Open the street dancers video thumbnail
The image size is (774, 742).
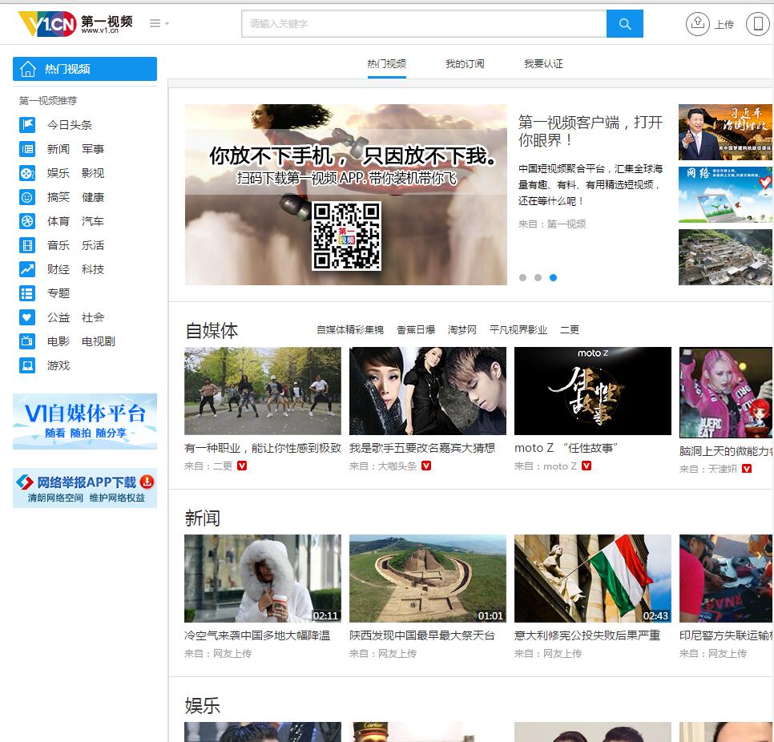pos(263,391)
